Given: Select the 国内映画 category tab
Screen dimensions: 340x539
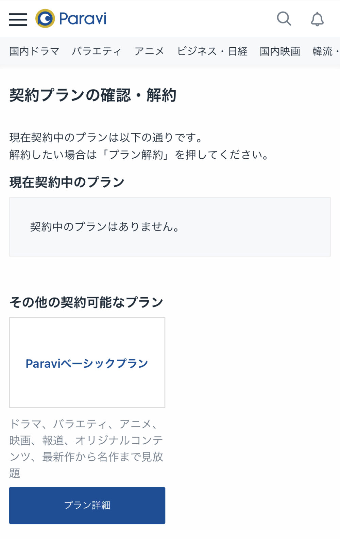Looking at the screenshot, I should coord(280,51).
